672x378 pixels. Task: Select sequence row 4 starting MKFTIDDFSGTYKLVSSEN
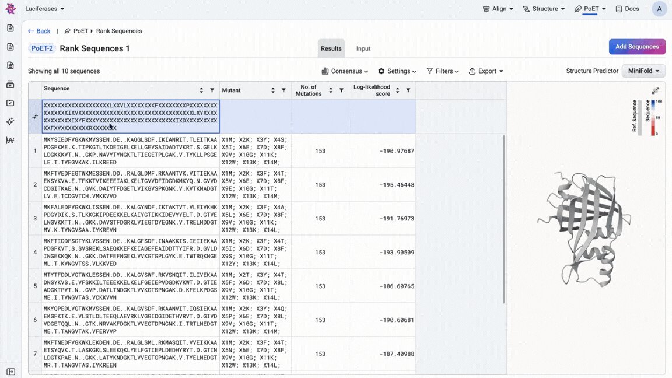tap(131, 253)
